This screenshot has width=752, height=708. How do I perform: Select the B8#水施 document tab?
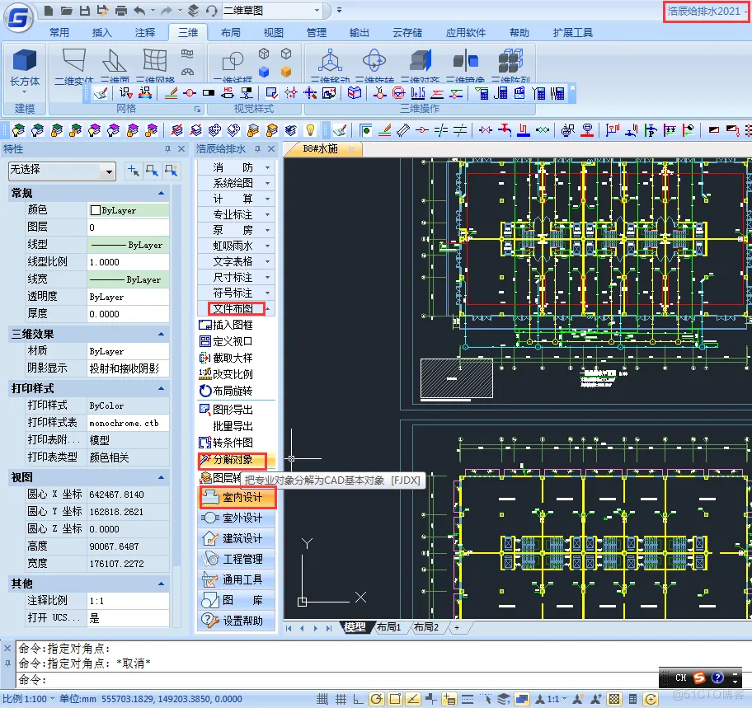[x=321, y=149]
